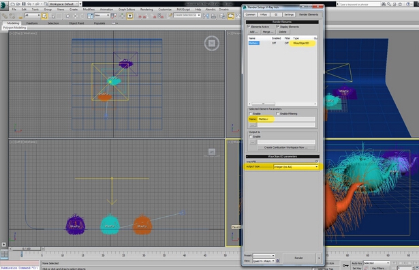Switch to the V-Ray tab

(264, 14)
